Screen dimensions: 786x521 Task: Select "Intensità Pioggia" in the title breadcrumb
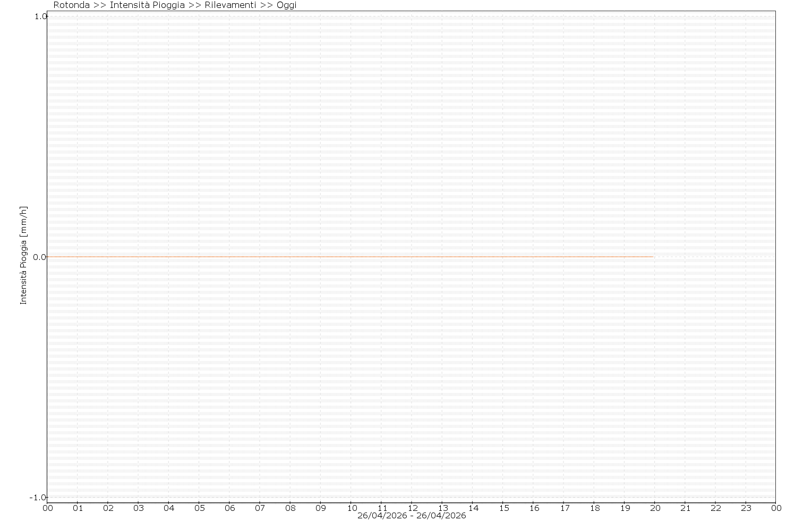point(147,5)
